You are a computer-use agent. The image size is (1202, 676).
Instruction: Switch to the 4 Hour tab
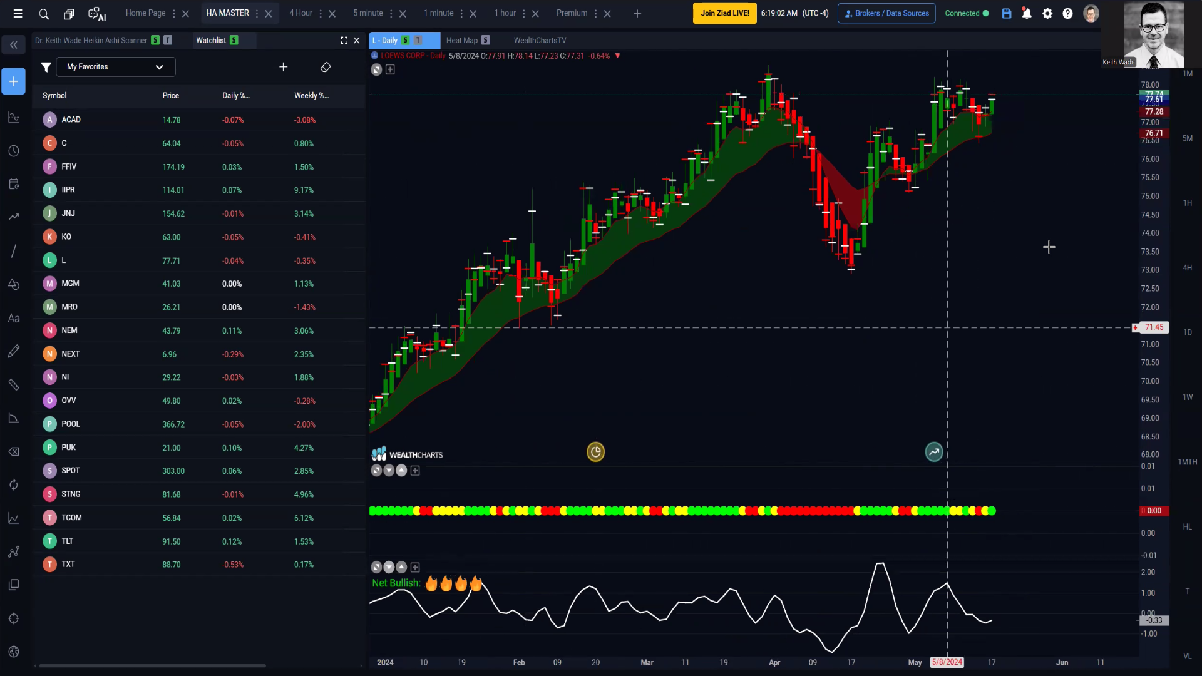300,13
